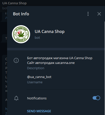The height and width of the screenshot is (115, 105).
Task: Click the info circle icon beside description
Action: click(16, 60)
